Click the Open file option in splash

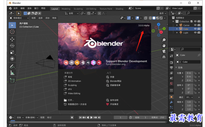69,100
